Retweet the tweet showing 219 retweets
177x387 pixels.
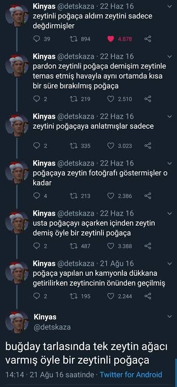[x=73, y=99]
